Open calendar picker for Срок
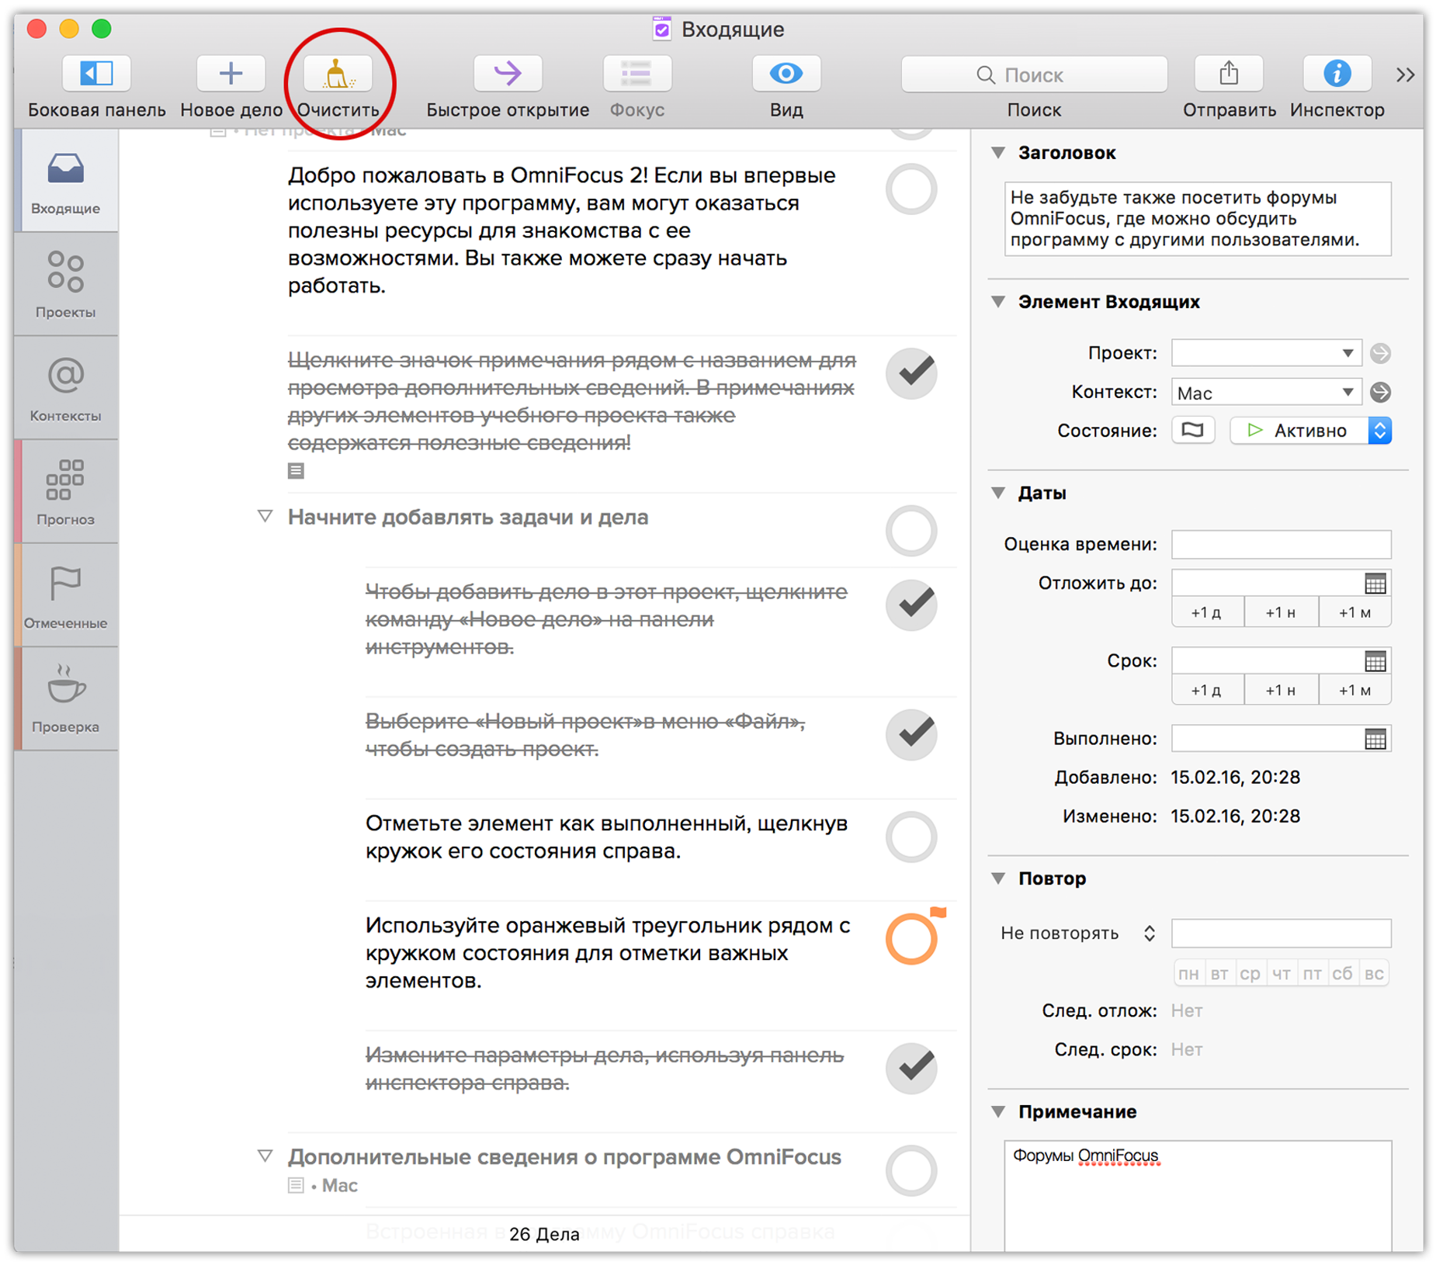 (x=1375, y=661)
